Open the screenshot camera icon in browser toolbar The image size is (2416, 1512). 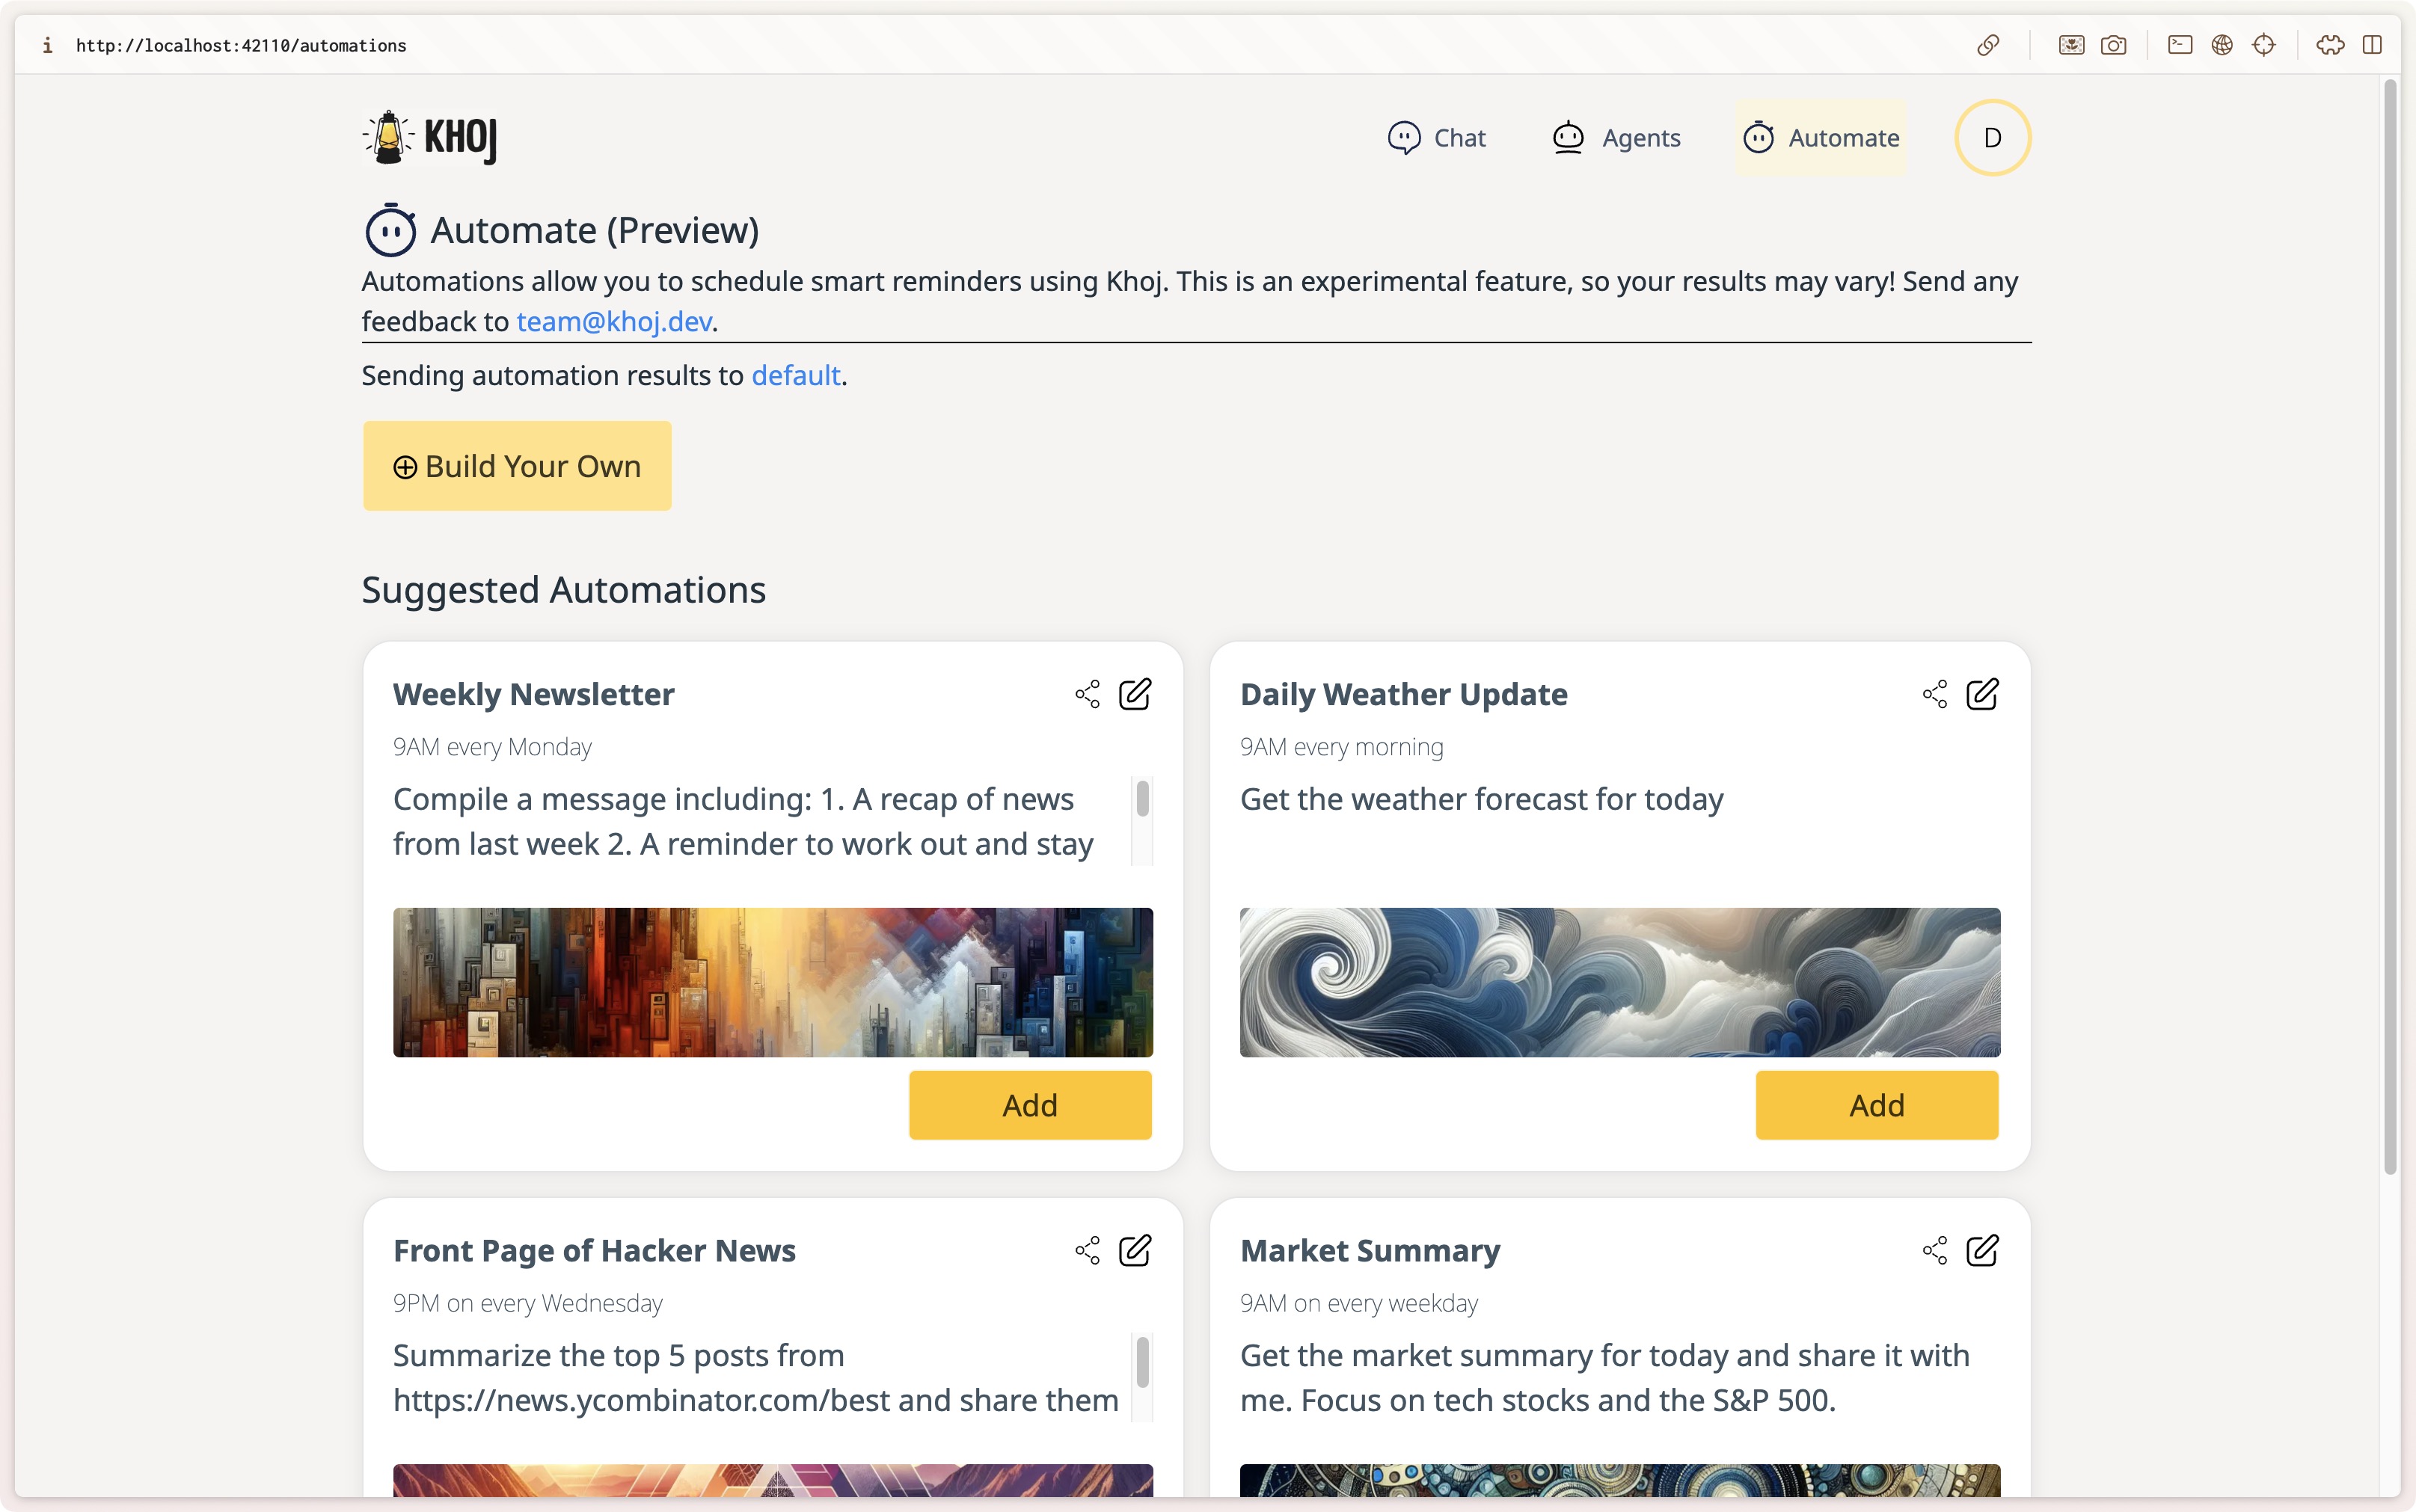pyautogui.click(x=2113, y=45)
